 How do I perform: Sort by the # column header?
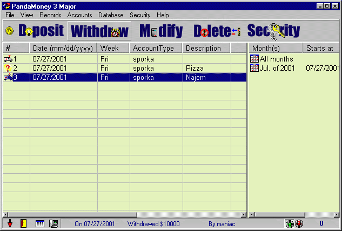[16, 48]
